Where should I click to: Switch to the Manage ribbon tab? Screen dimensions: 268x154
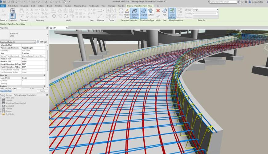[112, 6]
